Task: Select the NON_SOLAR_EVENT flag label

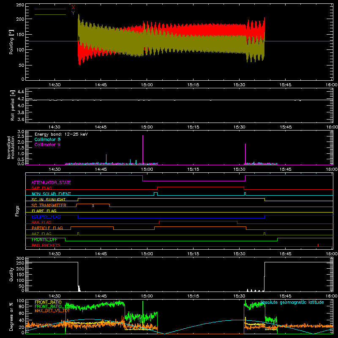Action: [51, 194]
